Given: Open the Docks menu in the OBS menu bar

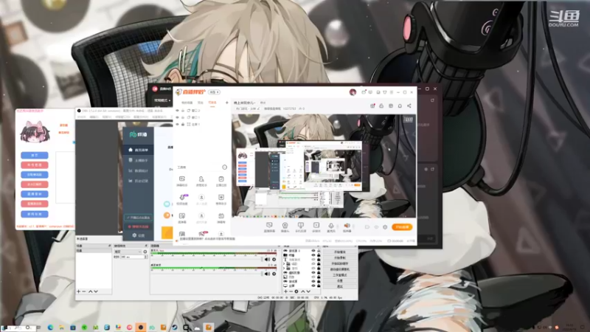Looking at the screenshot, I should pyautogui.click(x=123, y=117).
